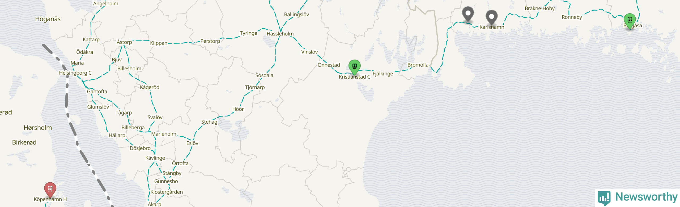
Task: Click the Helsingborg C station label
Action: (x=75, y=73)
